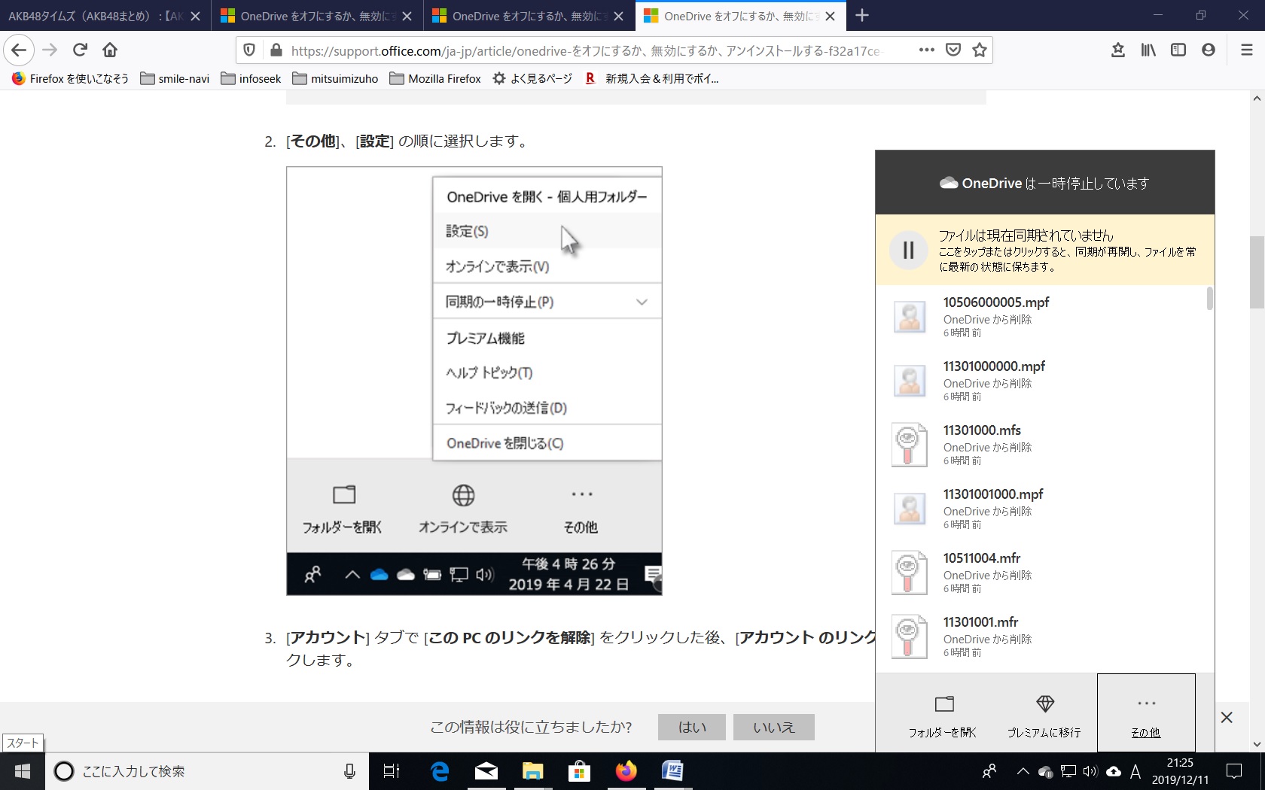
Task: Close the feedback bar with X
Action: click(1227, 718)
